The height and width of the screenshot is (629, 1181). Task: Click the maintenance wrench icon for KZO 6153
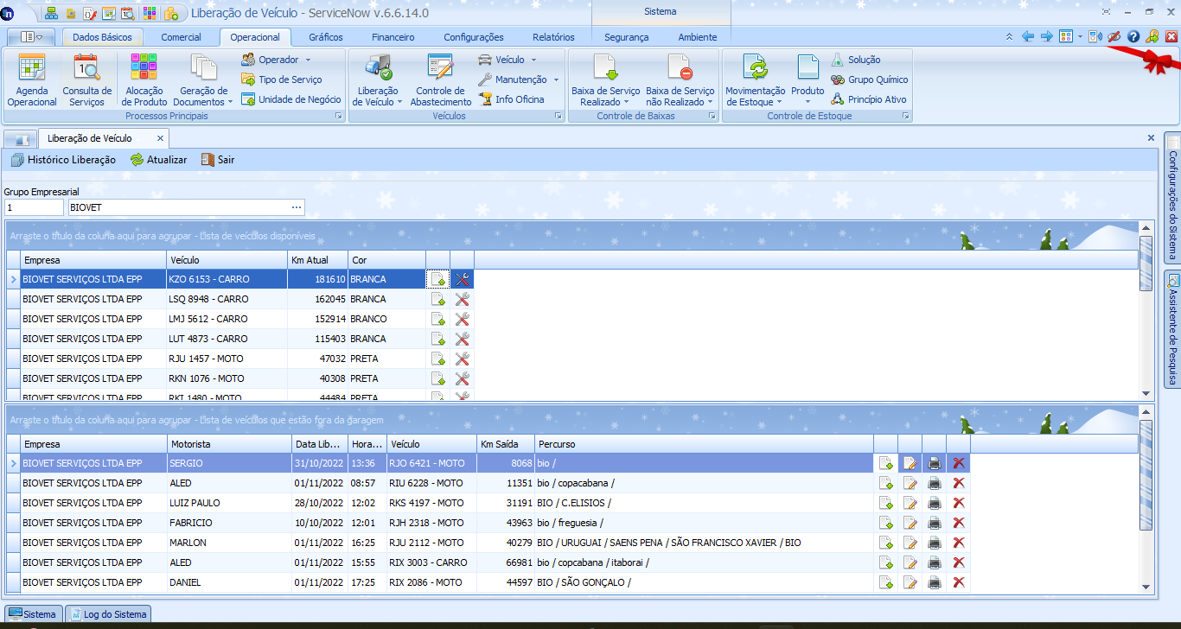pos(462,279)
